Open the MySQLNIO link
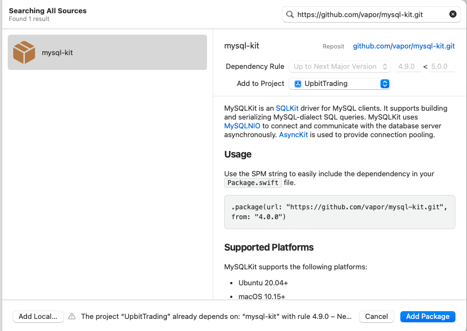The width and height of the screenshot is (467, 331). pos(242,126)
